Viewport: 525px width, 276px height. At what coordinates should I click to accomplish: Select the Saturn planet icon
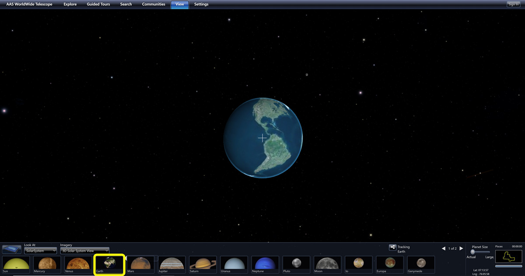point(203,264)
